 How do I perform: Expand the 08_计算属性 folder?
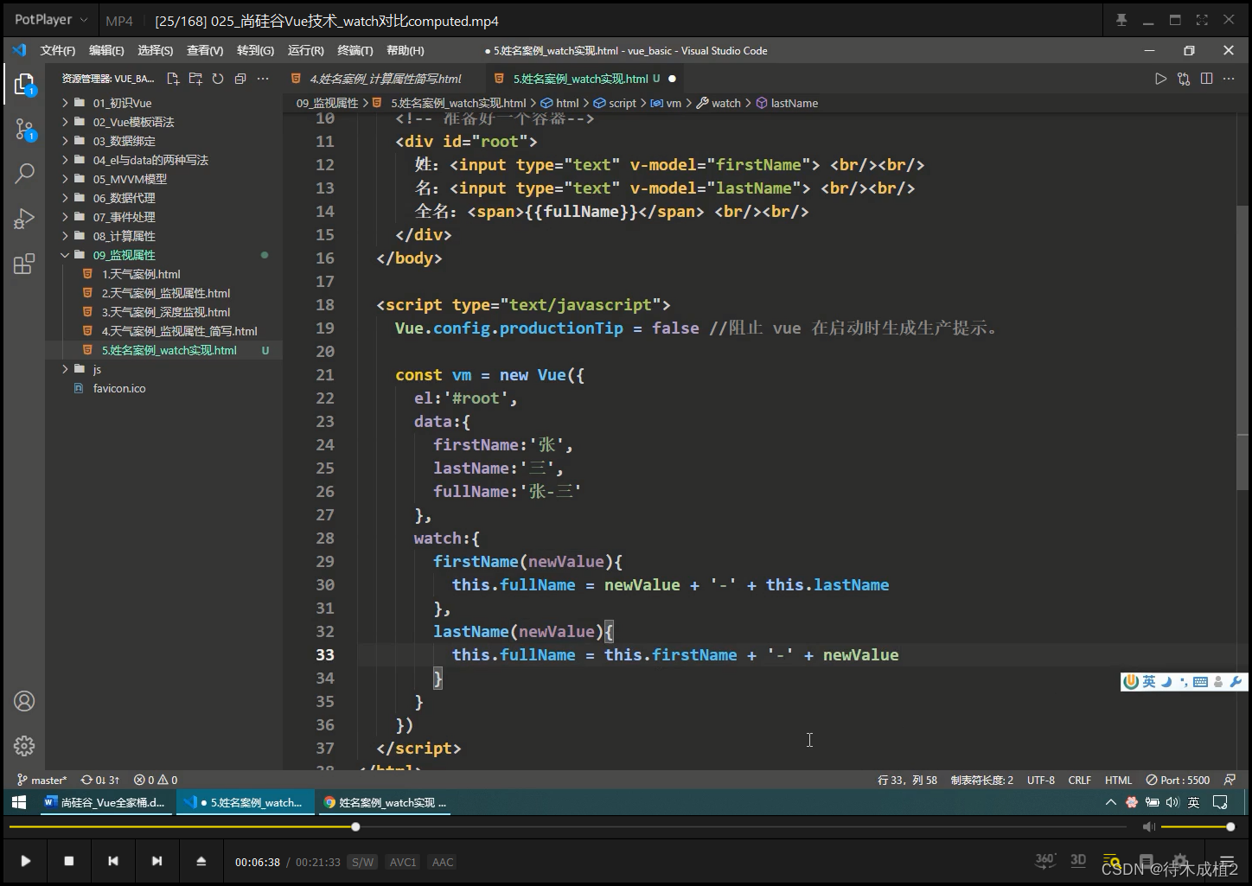click(x=164, y=236)
